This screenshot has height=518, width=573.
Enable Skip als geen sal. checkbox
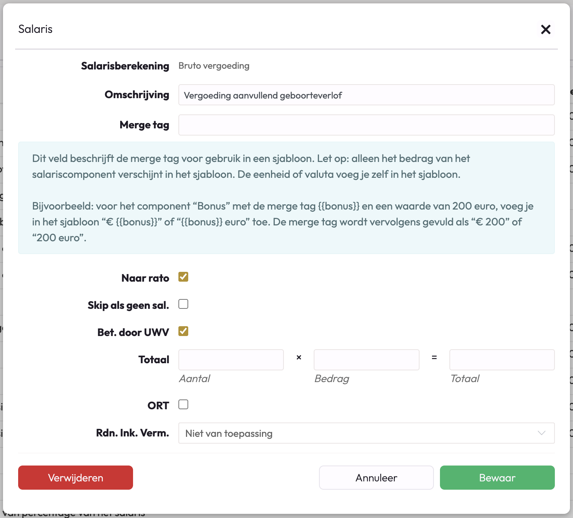click(183, 304)
